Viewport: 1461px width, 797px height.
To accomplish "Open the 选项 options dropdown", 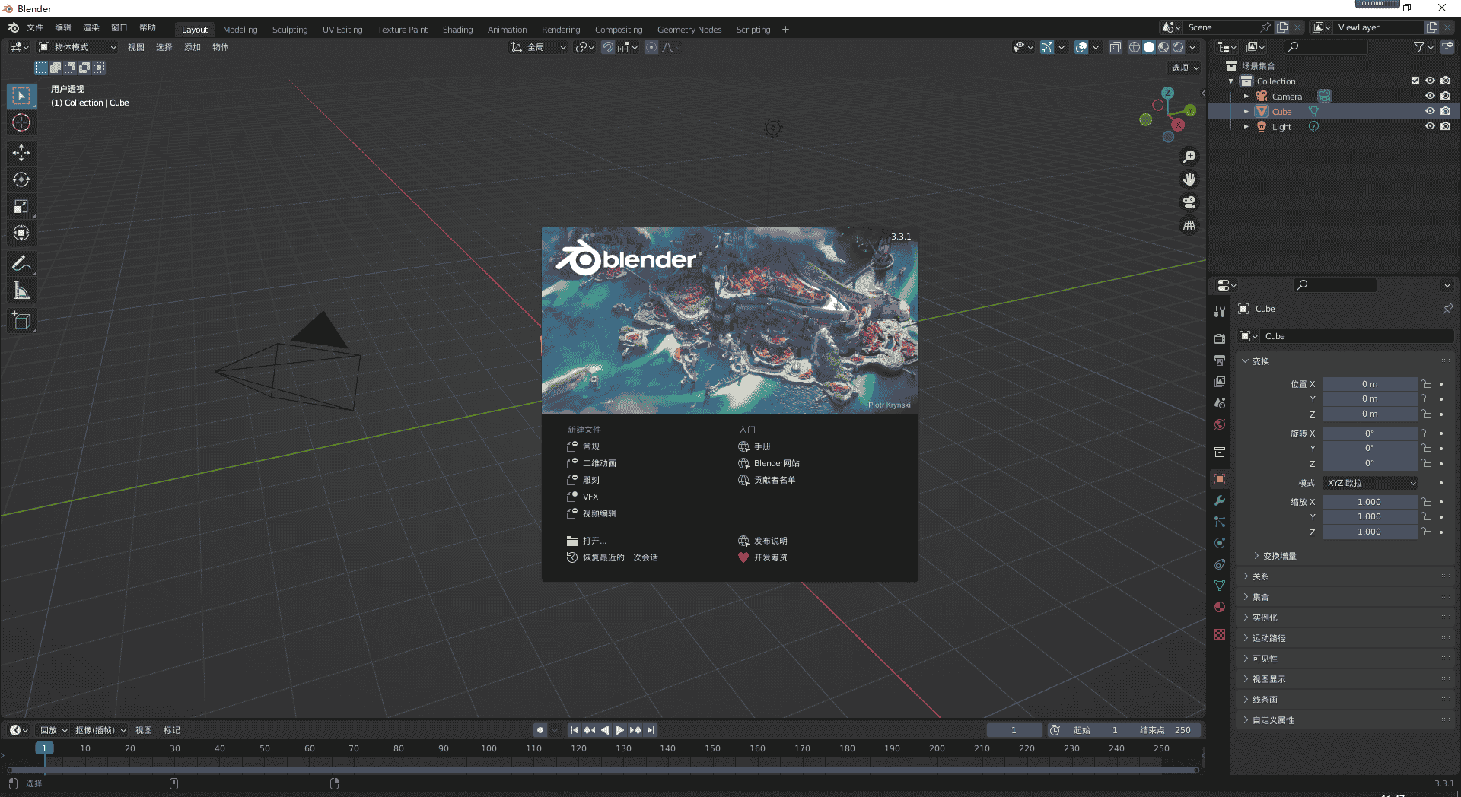I will pyautogui.click(x=1185, y=68).
